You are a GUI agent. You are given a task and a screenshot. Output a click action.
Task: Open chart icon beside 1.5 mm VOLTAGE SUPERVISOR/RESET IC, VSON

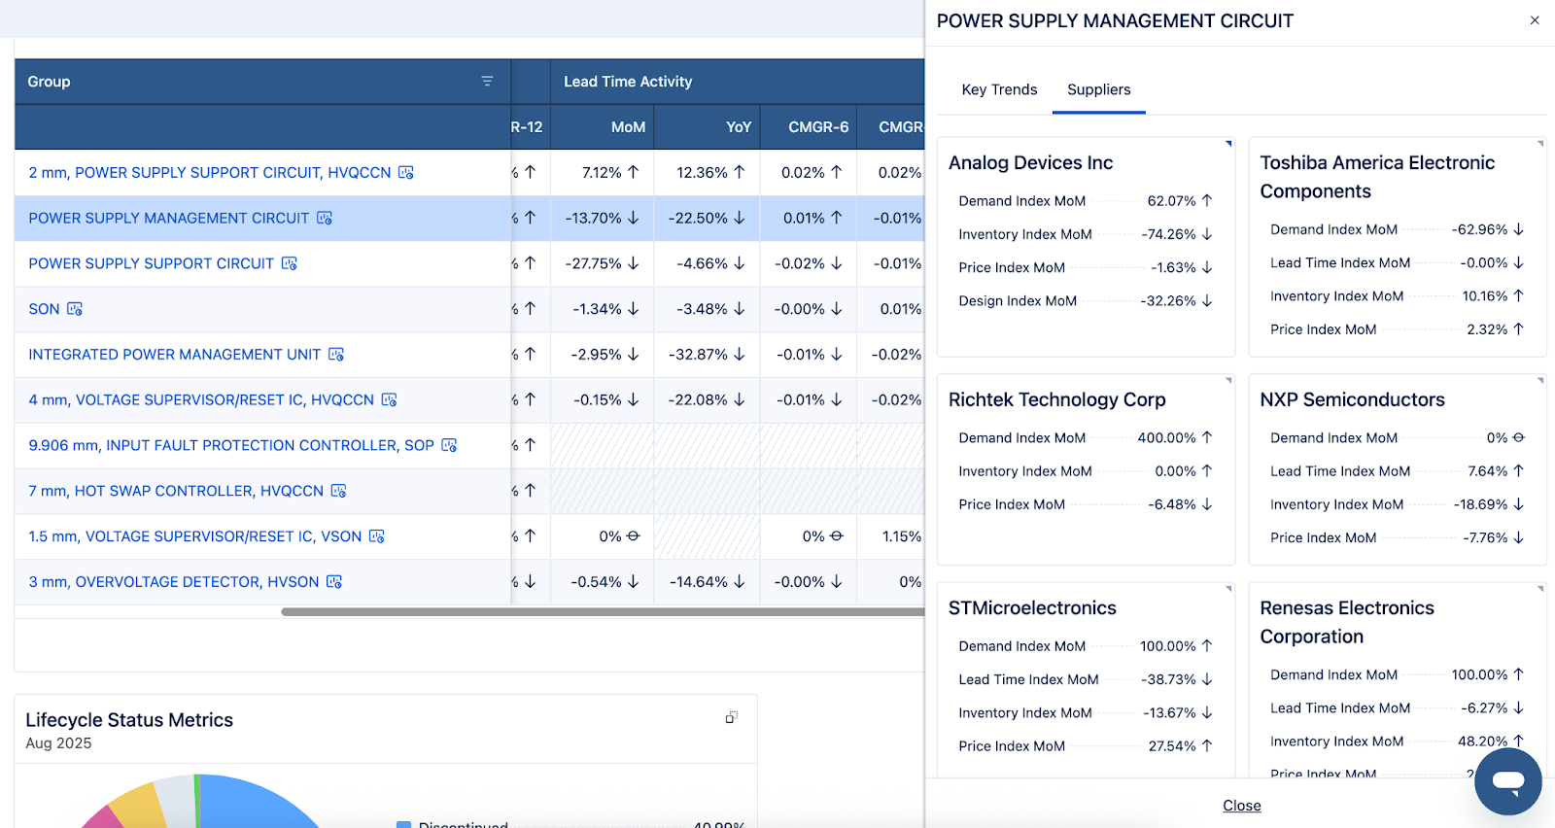coord(377,536)
